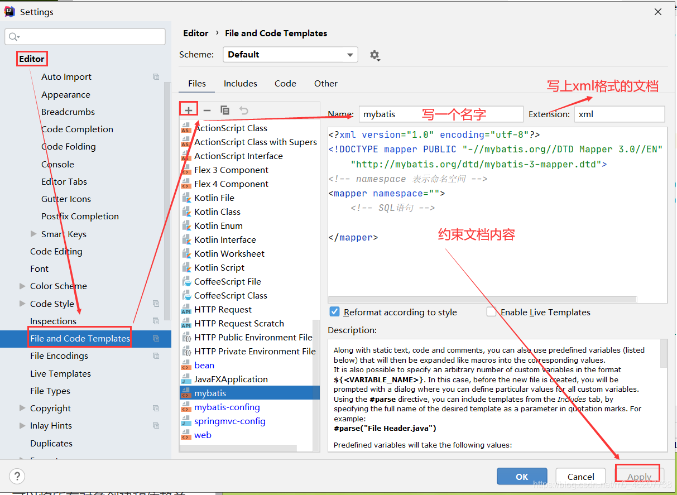Click the description panel vertical scrollbar
This screenshot has height=495, width=677.
tap(663, 353)
